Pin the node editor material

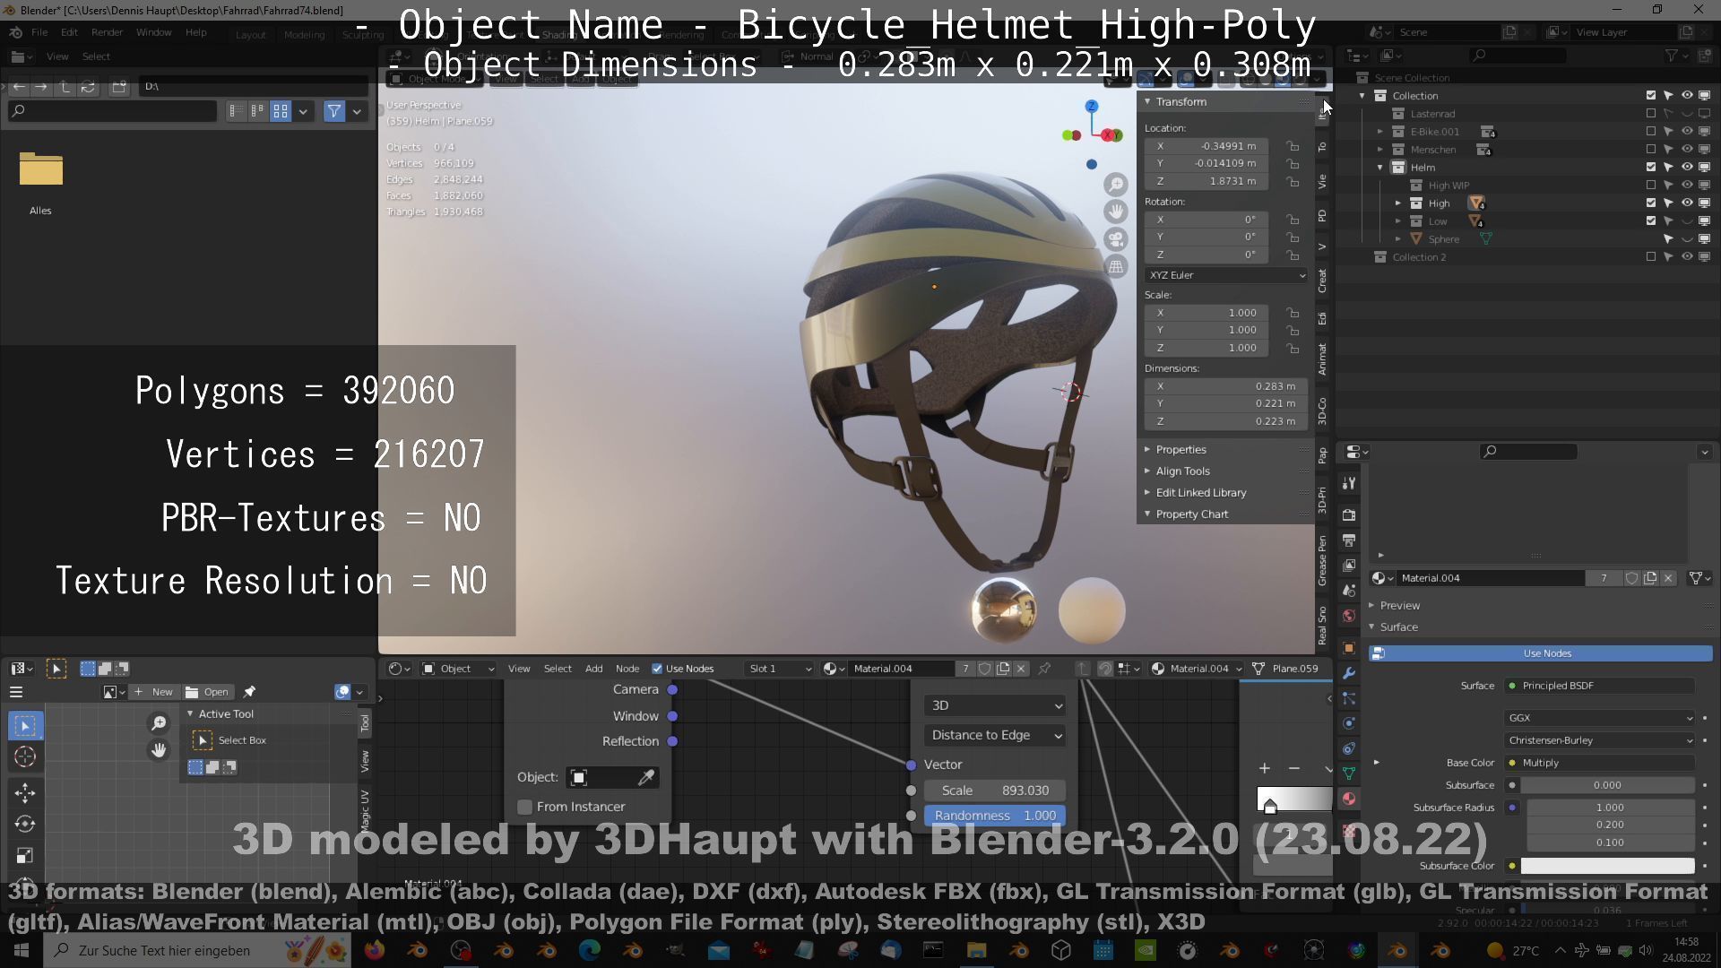[1044, 669]
